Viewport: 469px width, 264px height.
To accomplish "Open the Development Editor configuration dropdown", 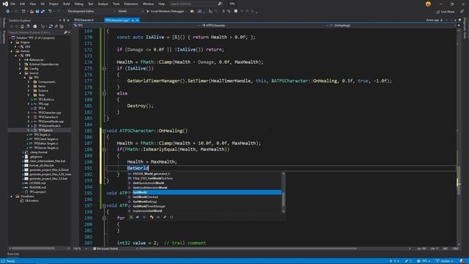I will click(x=91, y=12).
